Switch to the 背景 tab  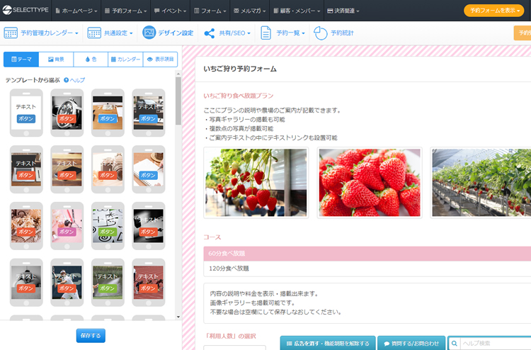tap(56, 60)
